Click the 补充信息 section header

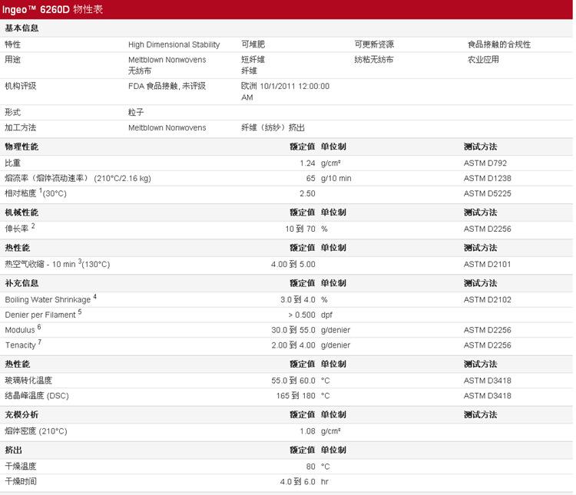click(22, 283)
